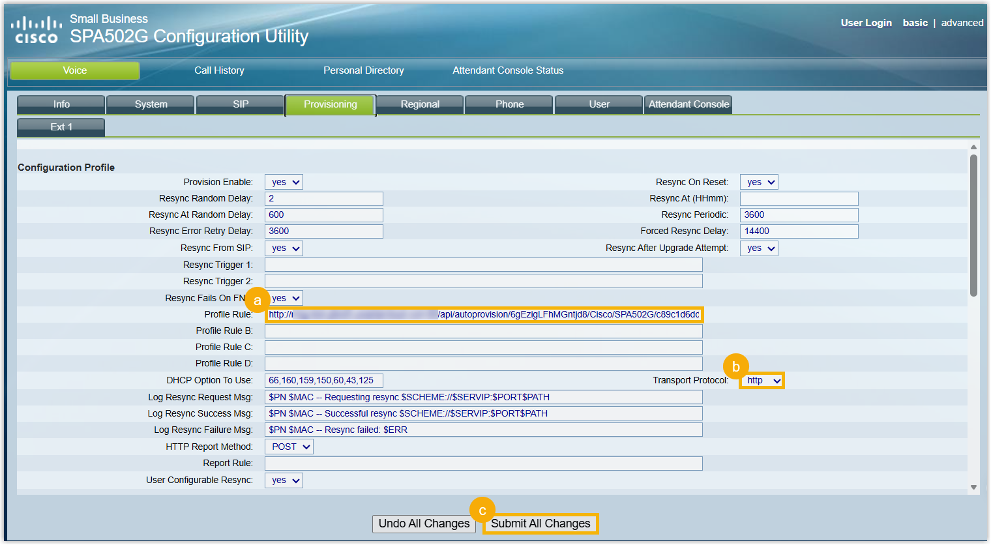Image resolution: width=991 pixels, height=545 pixels.
Task: Open the Regional tab
Action: 420,104
